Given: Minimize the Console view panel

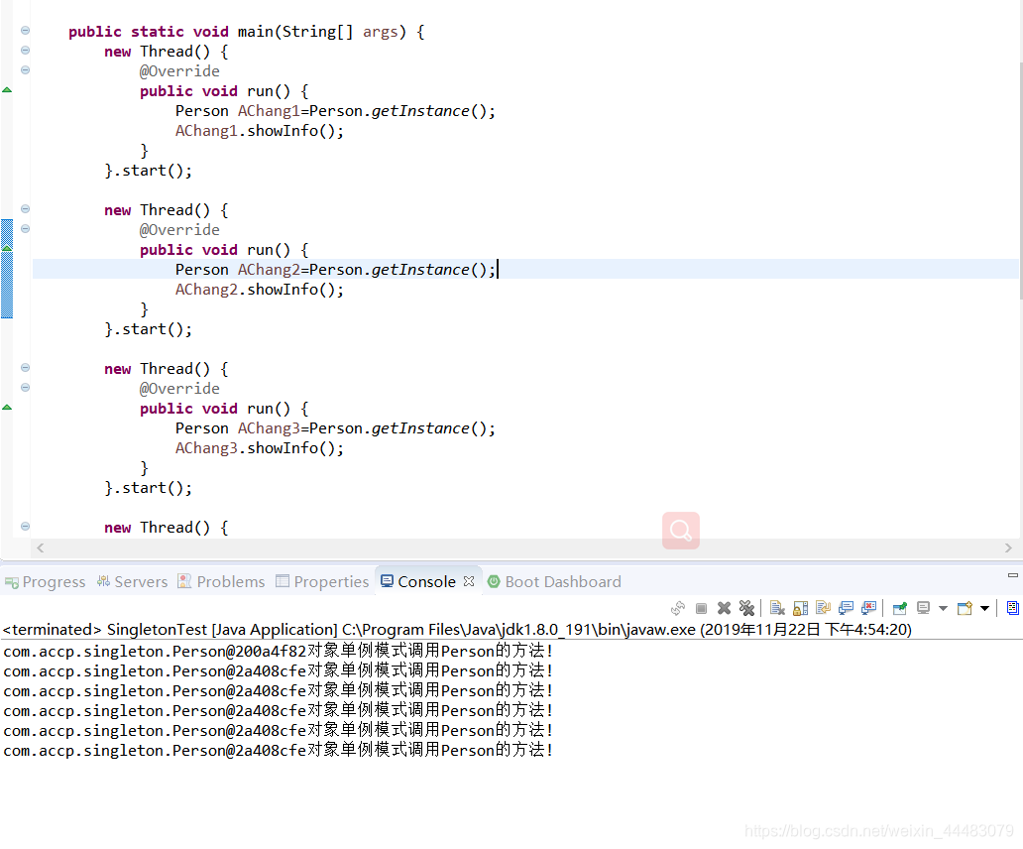Looking at the screenshot, I should [1012, 575].
